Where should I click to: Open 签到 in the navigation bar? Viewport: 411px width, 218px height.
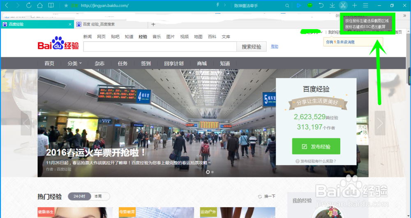point(146,63)
